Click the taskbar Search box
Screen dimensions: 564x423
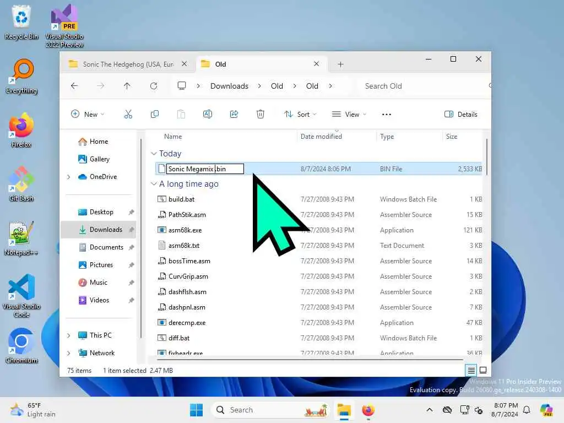(270, 410)
